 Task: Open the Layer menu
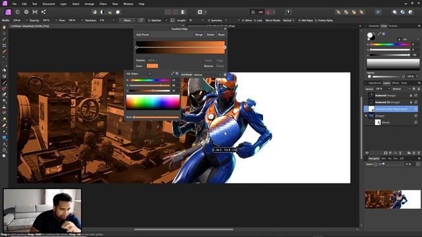(x=63, y=4)
